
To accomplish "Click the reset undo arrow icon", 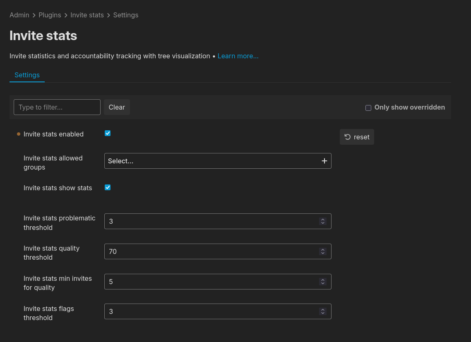I will pos(347,137).
